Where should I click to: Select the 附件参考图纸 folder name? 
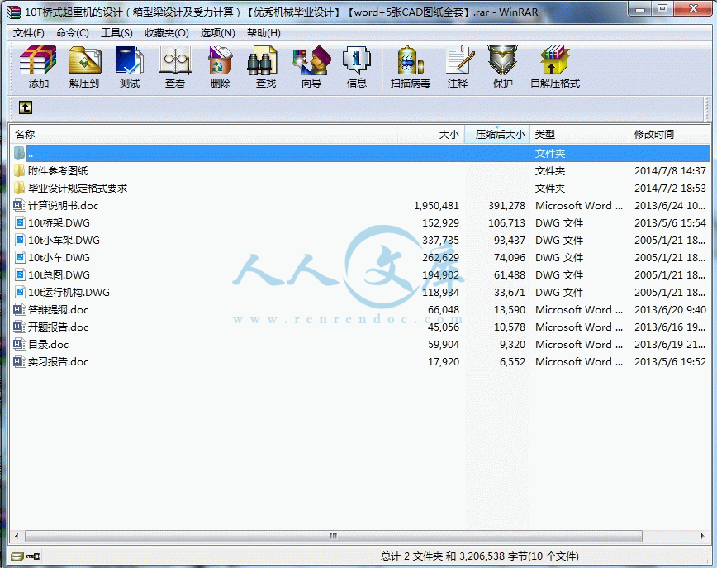(58, 171)
